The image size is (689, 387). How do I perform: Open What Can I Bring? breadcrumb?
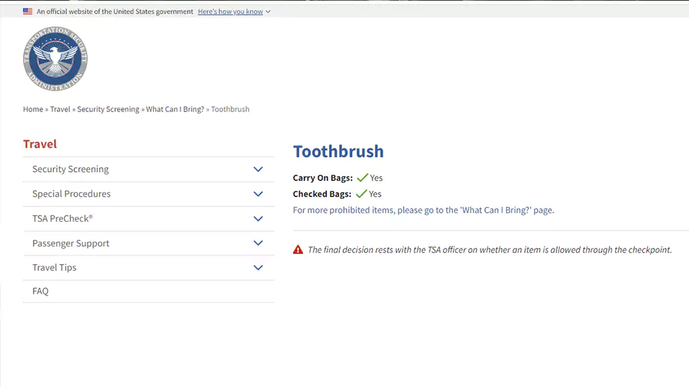pyautogui.click(x=175, y=110)
